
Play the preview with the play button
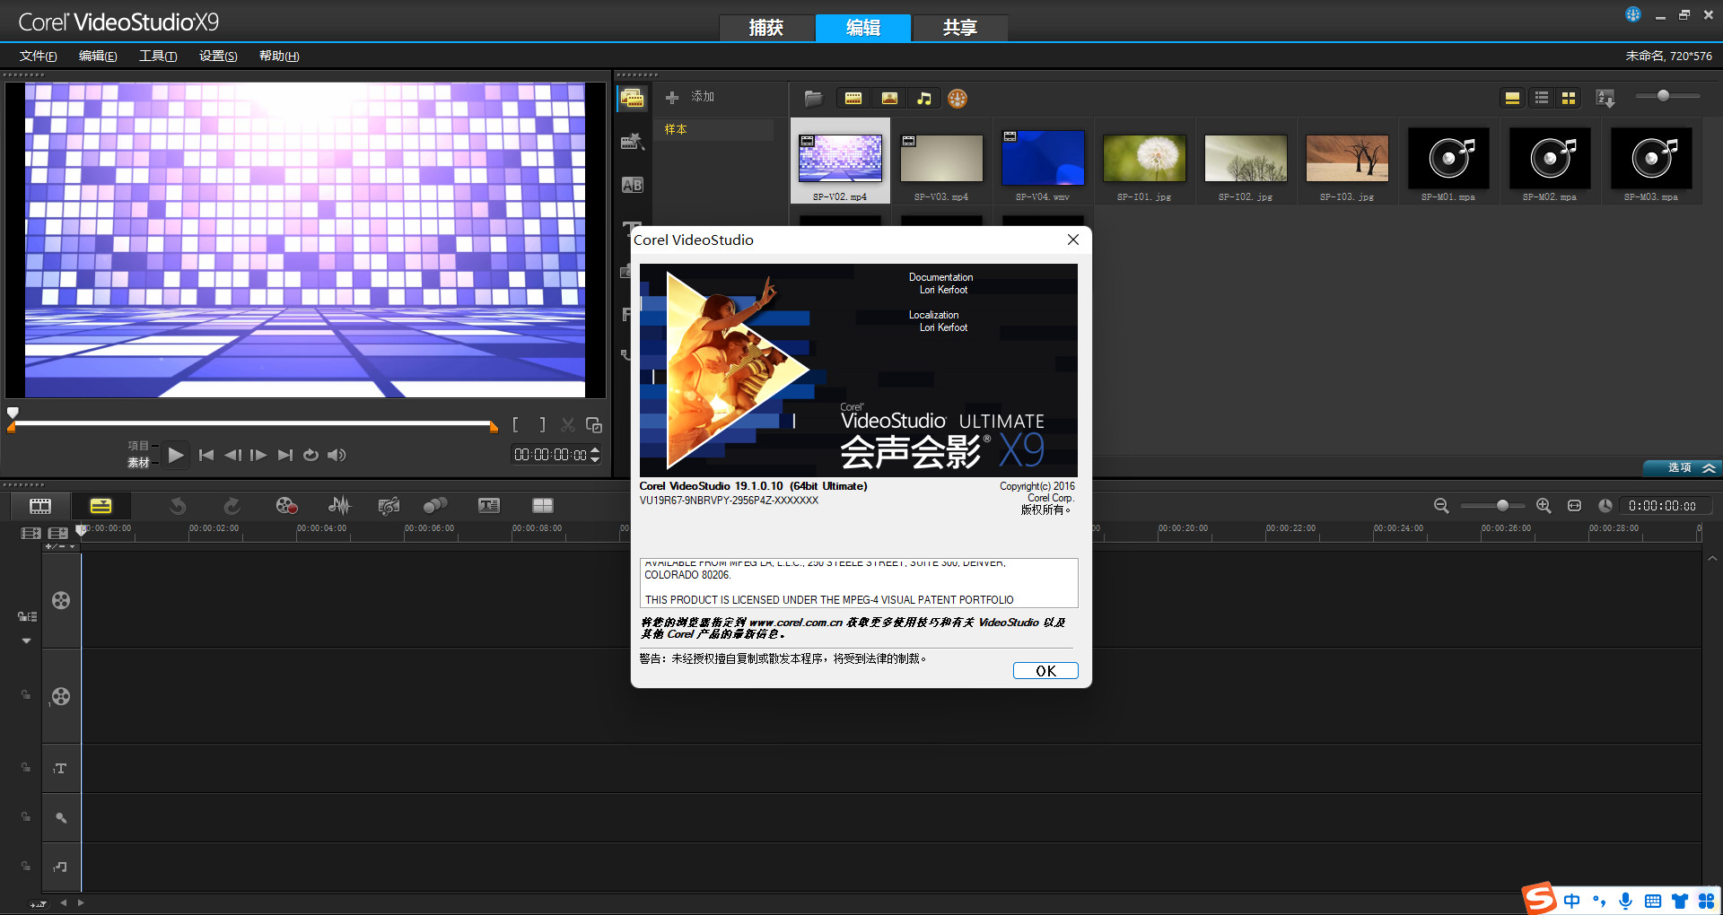[176, 455]
